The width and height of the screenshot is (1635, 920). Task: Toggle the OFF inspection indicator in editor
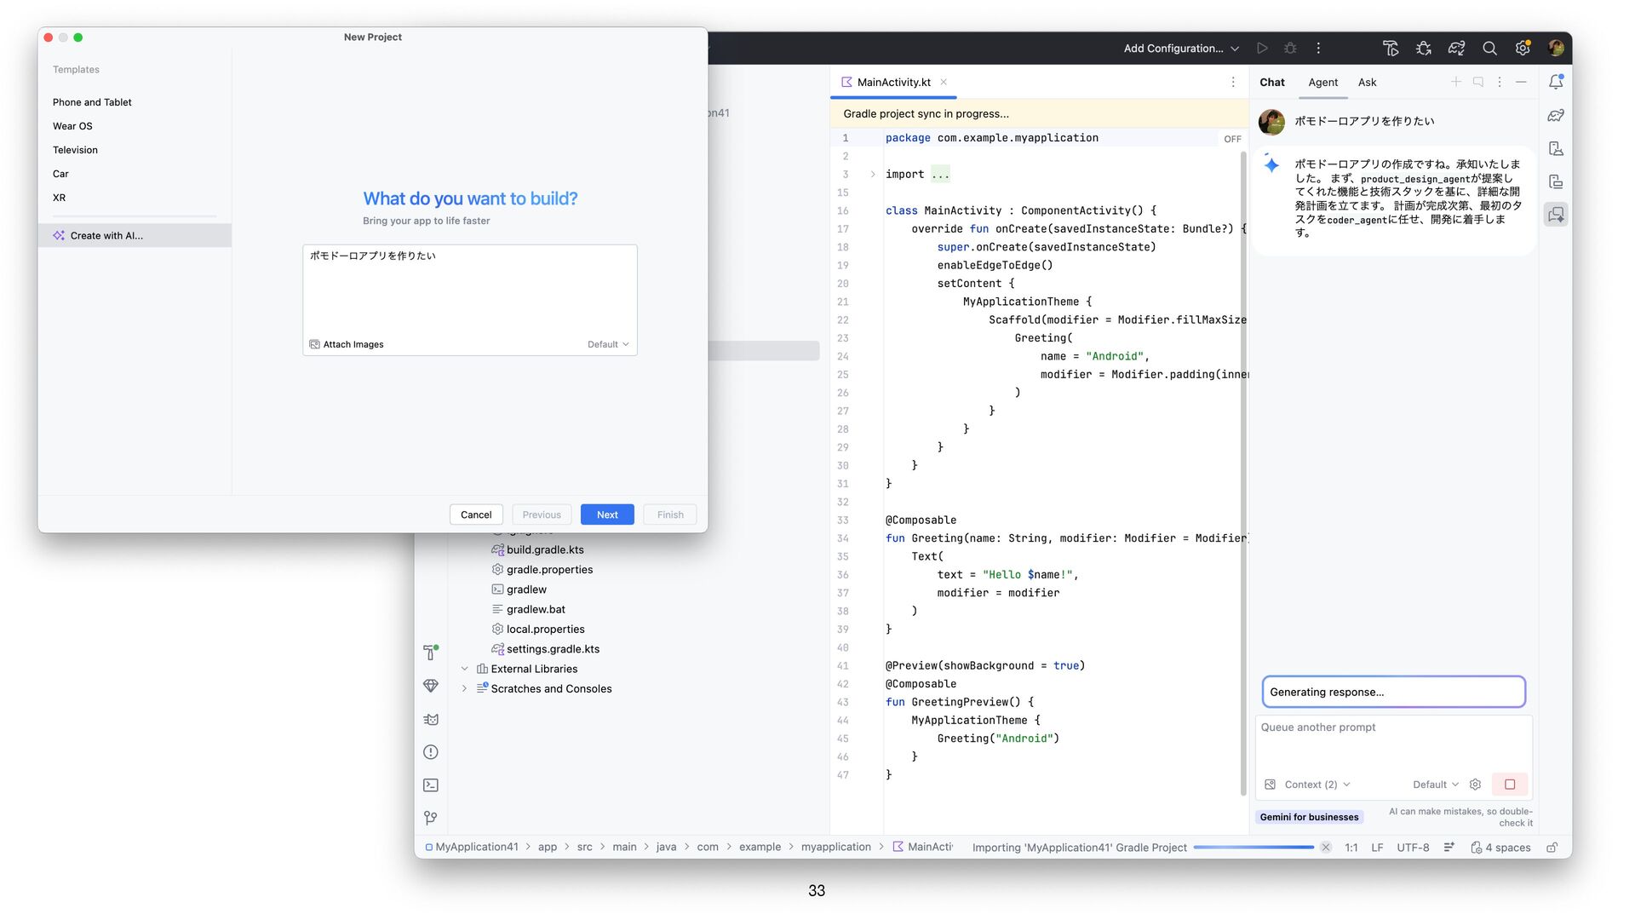coord(1232,139)
